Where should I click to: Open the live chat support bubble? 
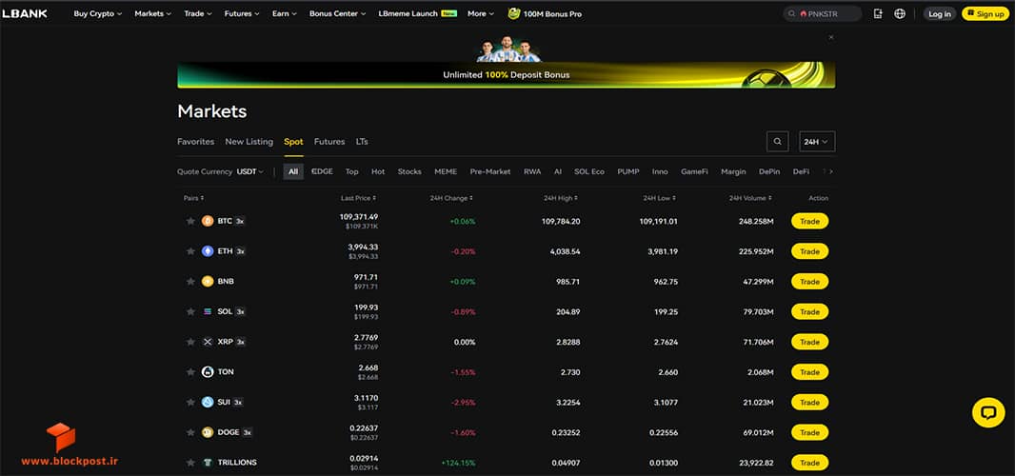pyautogui.click(x=988, y=412)
